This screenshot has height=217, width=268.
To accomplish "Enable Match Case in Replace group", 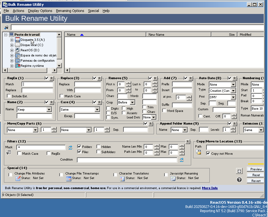I will pos(62,96).
